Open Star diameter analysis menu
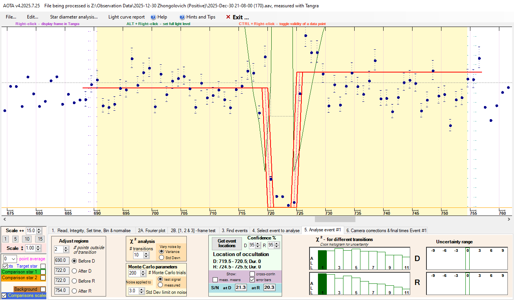Screen dimensions: 514x300 [74, 17]
